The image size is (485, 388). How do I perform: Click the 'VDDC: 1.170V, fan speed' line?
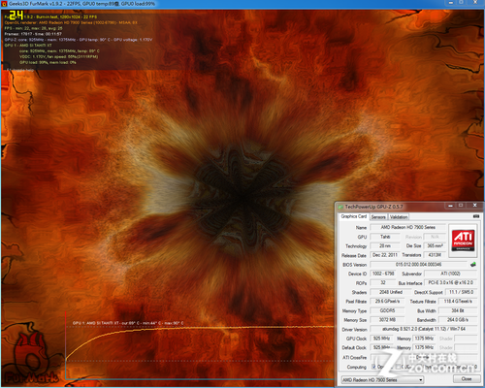click(x=58, y=57)
